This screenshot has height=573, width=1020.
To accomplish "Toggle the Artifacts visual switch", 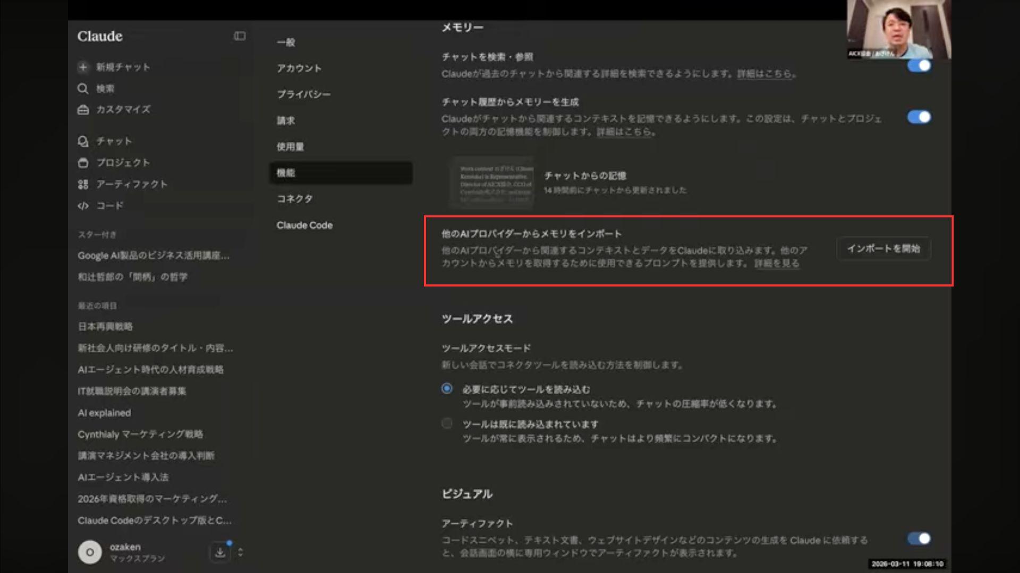I will [x=919, y=539].
